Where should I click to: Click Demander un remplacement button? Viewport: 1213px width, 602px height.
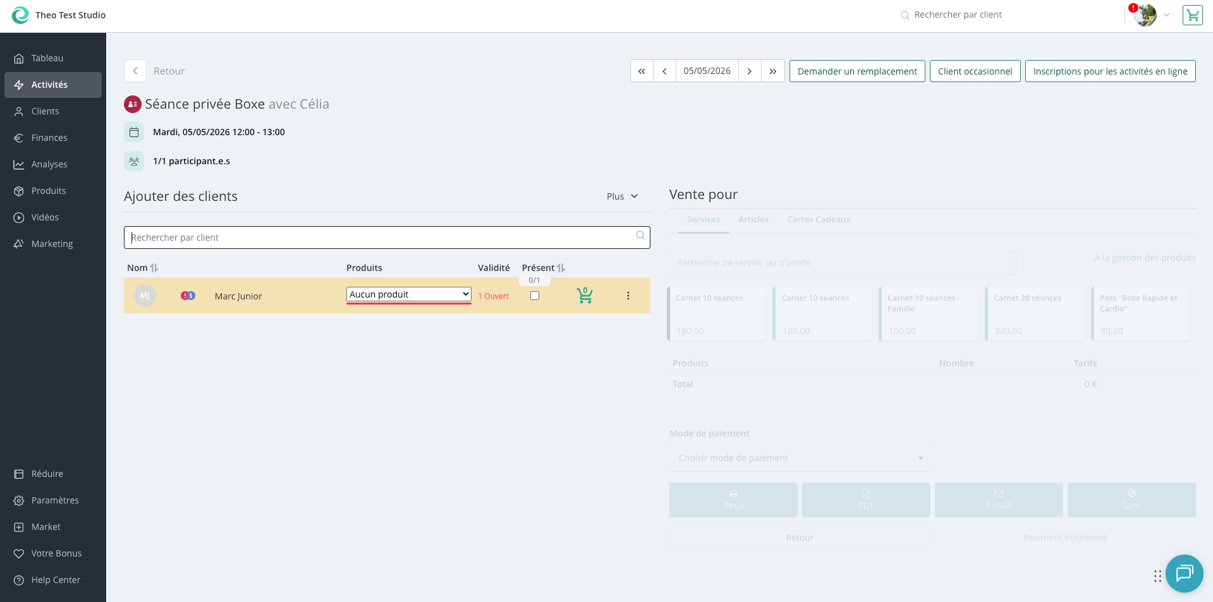pyautogui.click(x=856, y=71)
